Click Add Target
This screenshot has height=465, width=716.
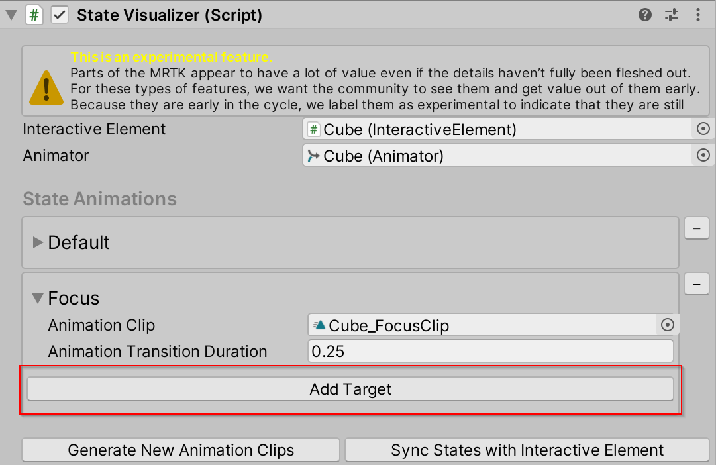pos(350,389)
